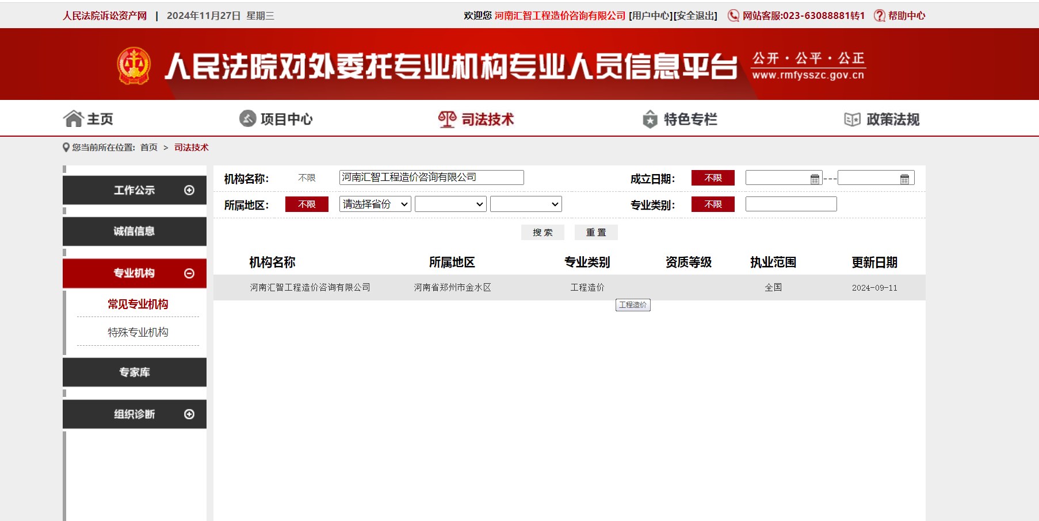Open 常见专业机构 submenu item

(x=138, y=304)
